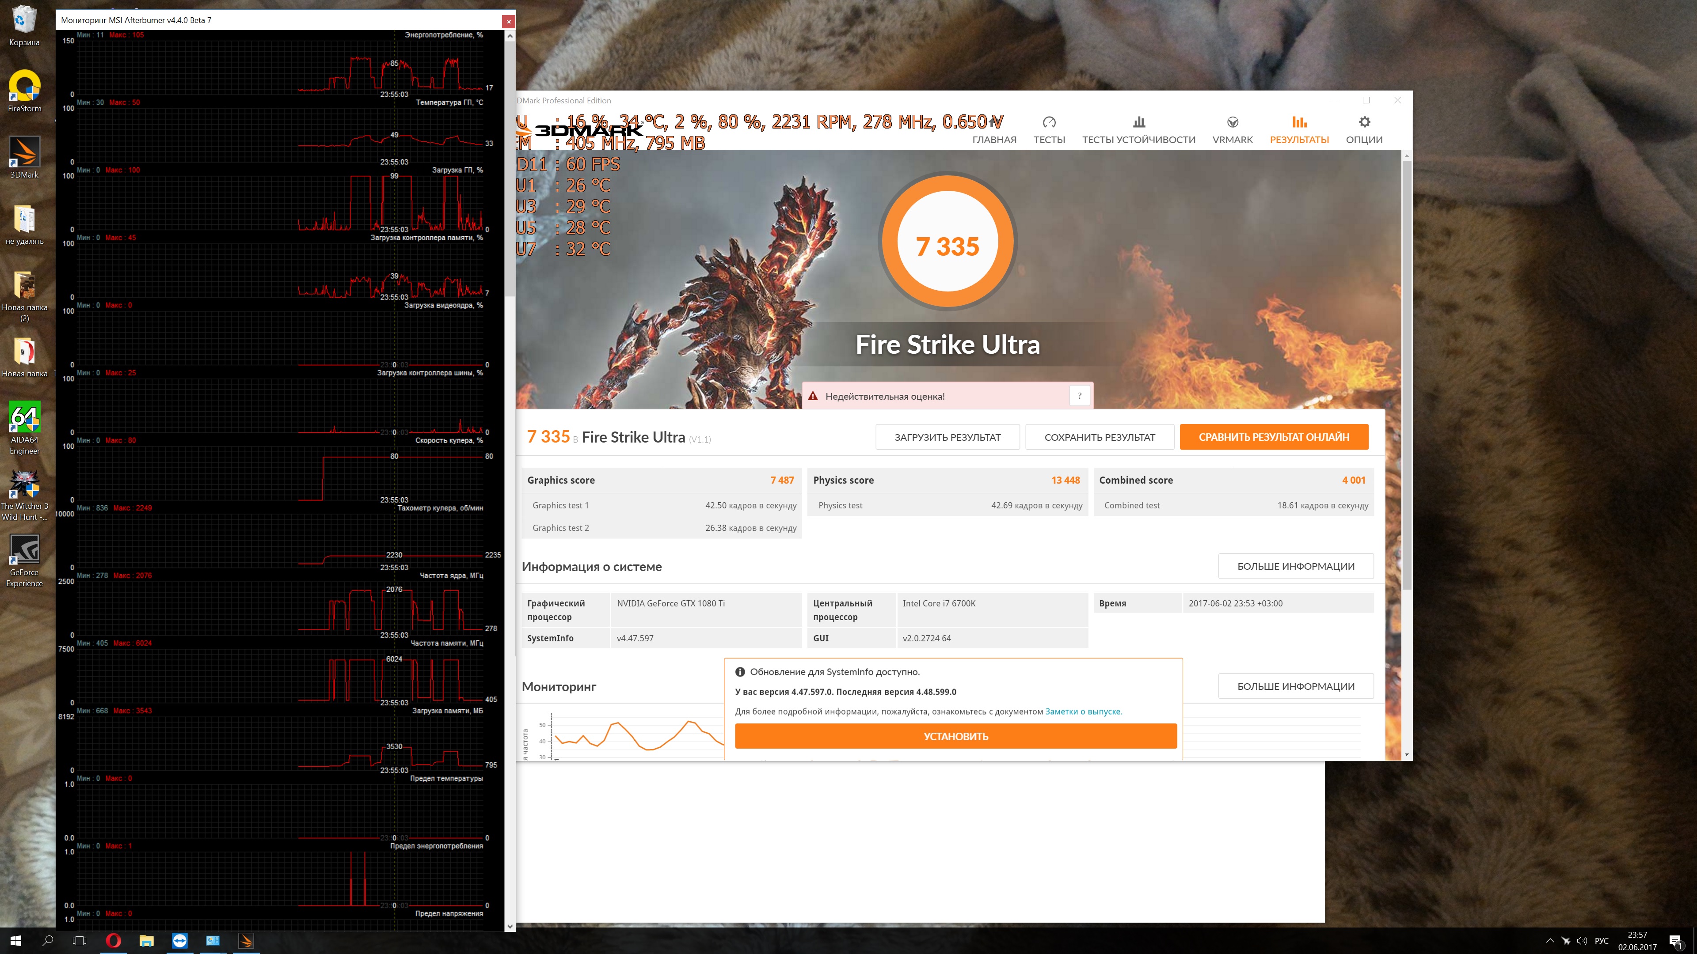Click the Результаты chart icon

click(x=1299, y=122)
